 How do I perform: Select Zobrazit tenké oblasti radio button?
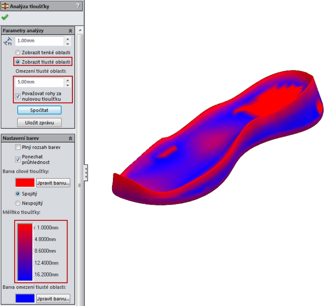click(x=18, y=52)
